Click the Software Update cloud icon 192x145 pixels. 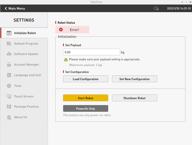9,54
